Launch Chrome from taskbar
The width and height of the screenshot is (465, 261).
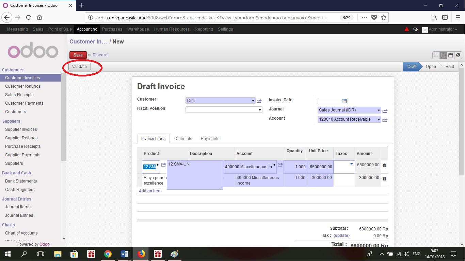coord(108,254)
